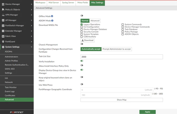Check the Task Database checkbox

pyautogui.click(x=123, y=29)
